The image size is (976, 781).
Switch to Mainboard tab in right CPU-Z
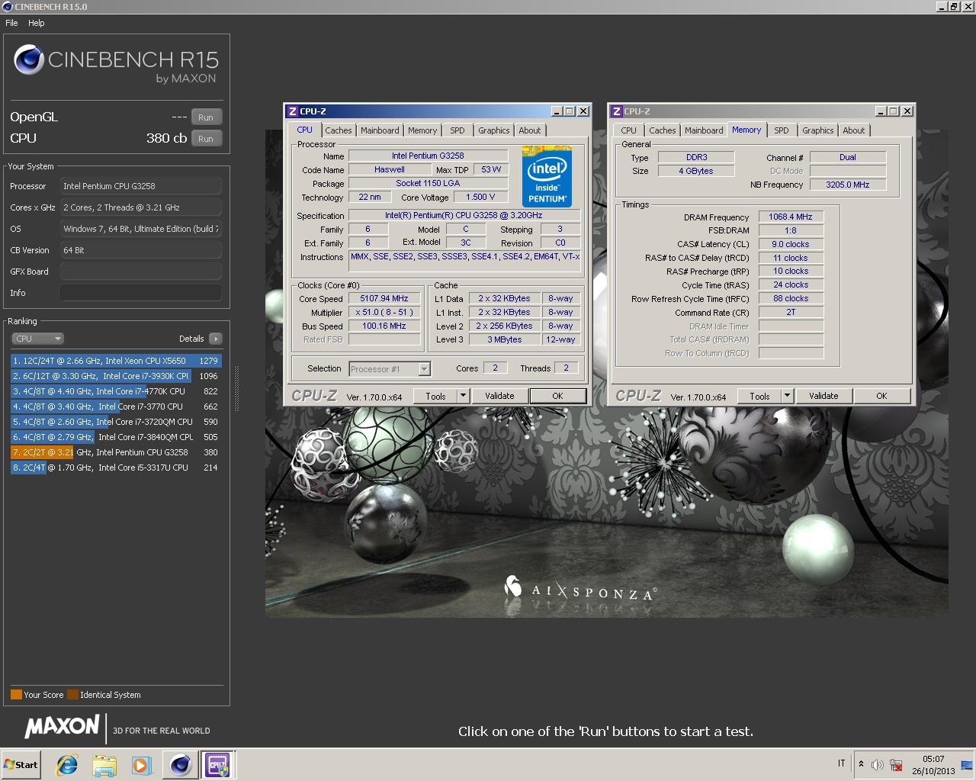click(x=704, y=130)
